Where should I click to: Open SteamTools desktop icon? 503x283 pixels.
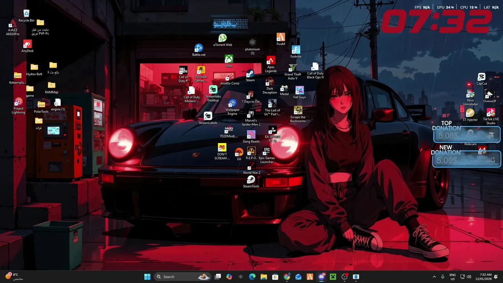(251, 182)
